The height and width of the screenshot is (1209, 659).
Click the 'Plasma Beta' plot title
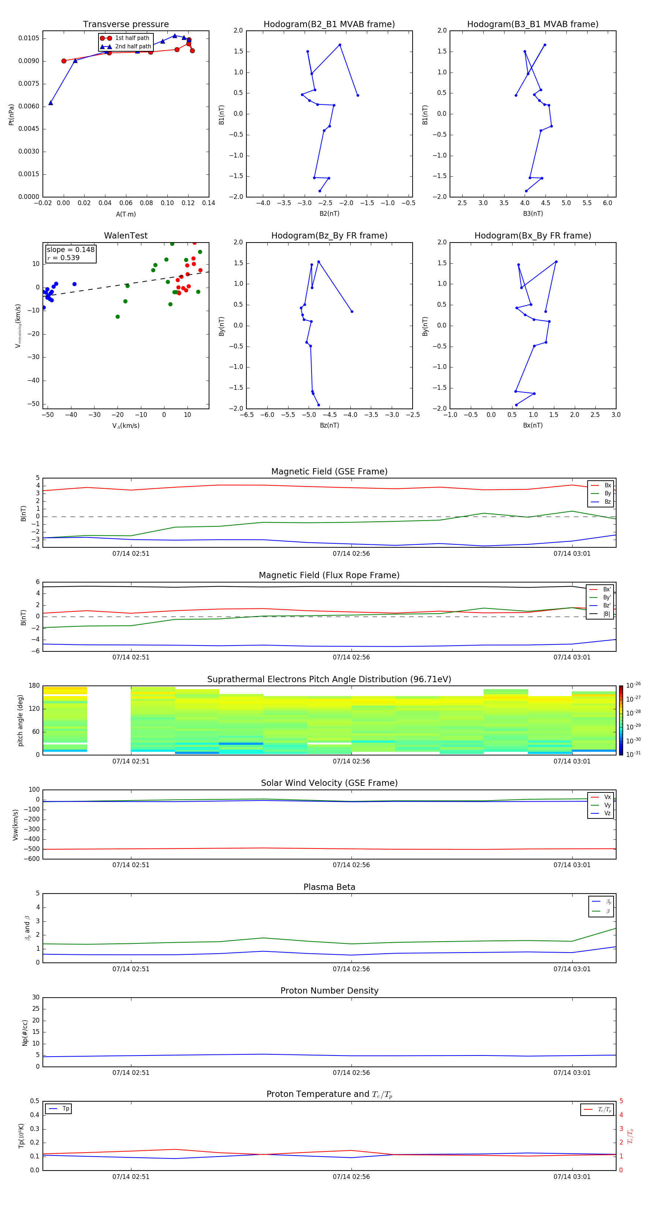(329, 887)
